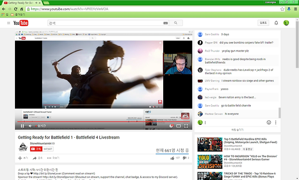Reload the page with the refresh icon

pos(16,9)
